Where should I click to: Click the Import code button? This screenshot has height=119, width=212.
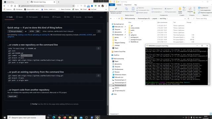[x=13, y=96]
